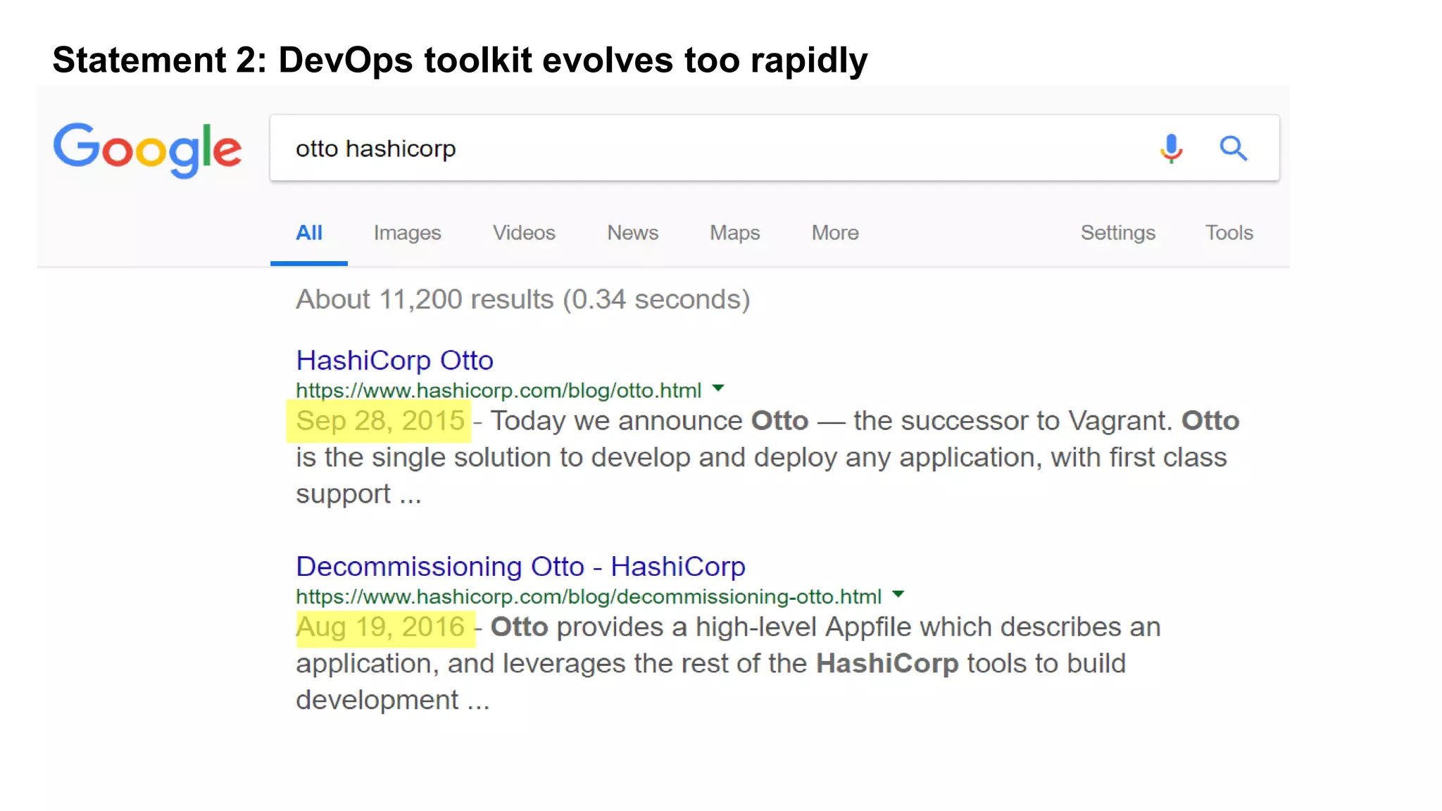Image resolution: width=1442 pixels, height=811 pixels.
Task: Focus the search box containing otto hashicorp
Action: pos(775,148)
